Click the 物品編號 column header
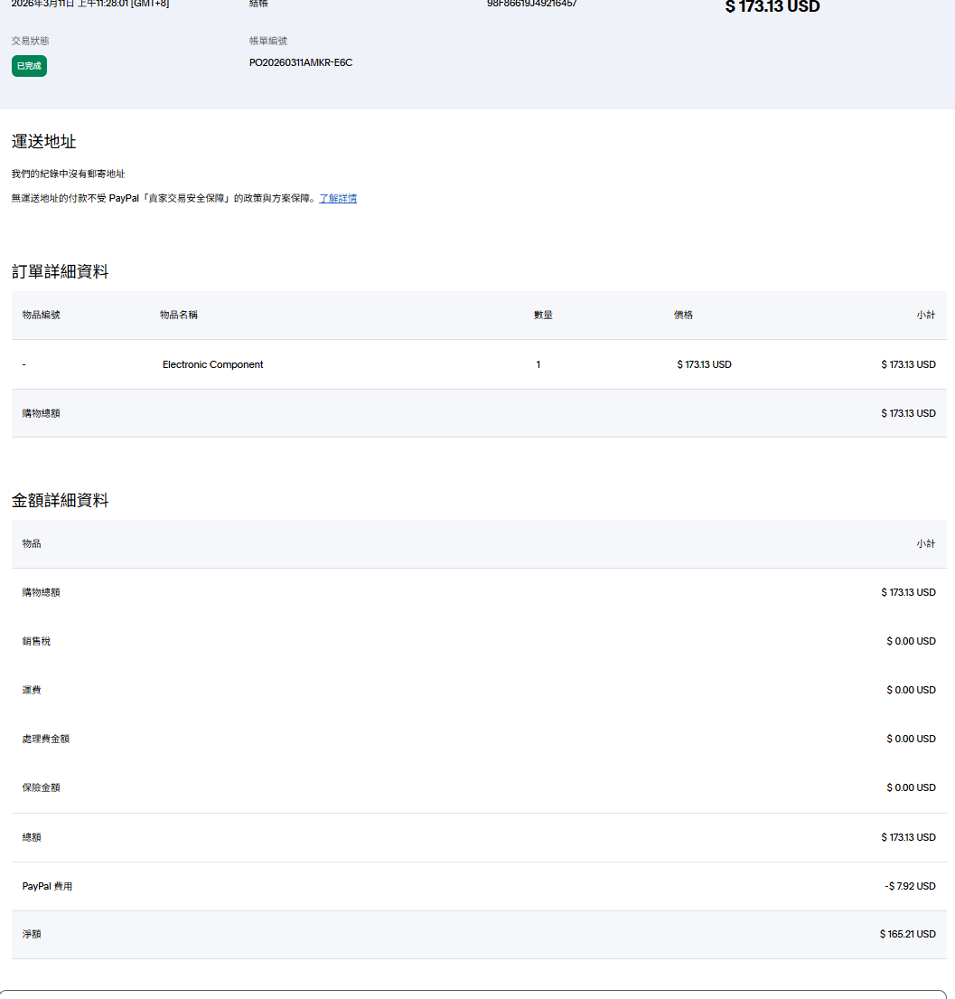Image resolution: width=955 pixels, height=999 pixels. (42, 315)
